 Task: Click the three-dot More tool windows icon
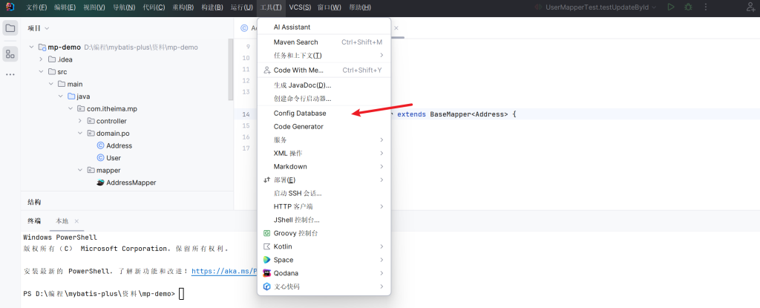(10, 75)
